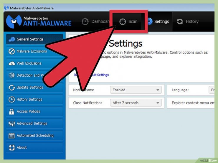Click the Notifications label

pyautogui.click(x=83, y=90)
